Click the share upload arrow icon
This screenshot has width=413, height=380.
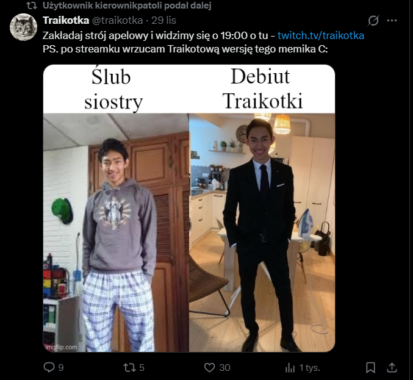click(392, 368)
